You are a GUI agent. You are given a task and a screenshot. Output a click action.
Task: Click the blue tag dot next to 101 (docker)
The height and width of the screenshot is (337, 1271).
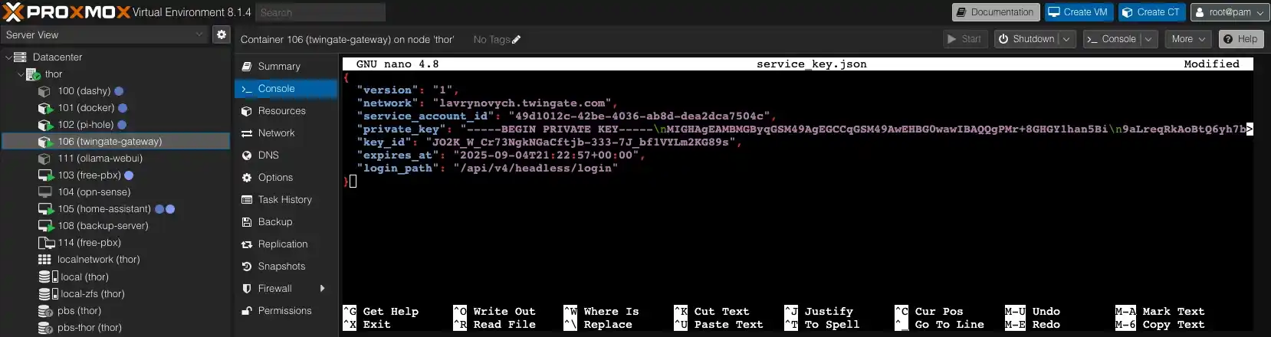[x=123, y=108]
